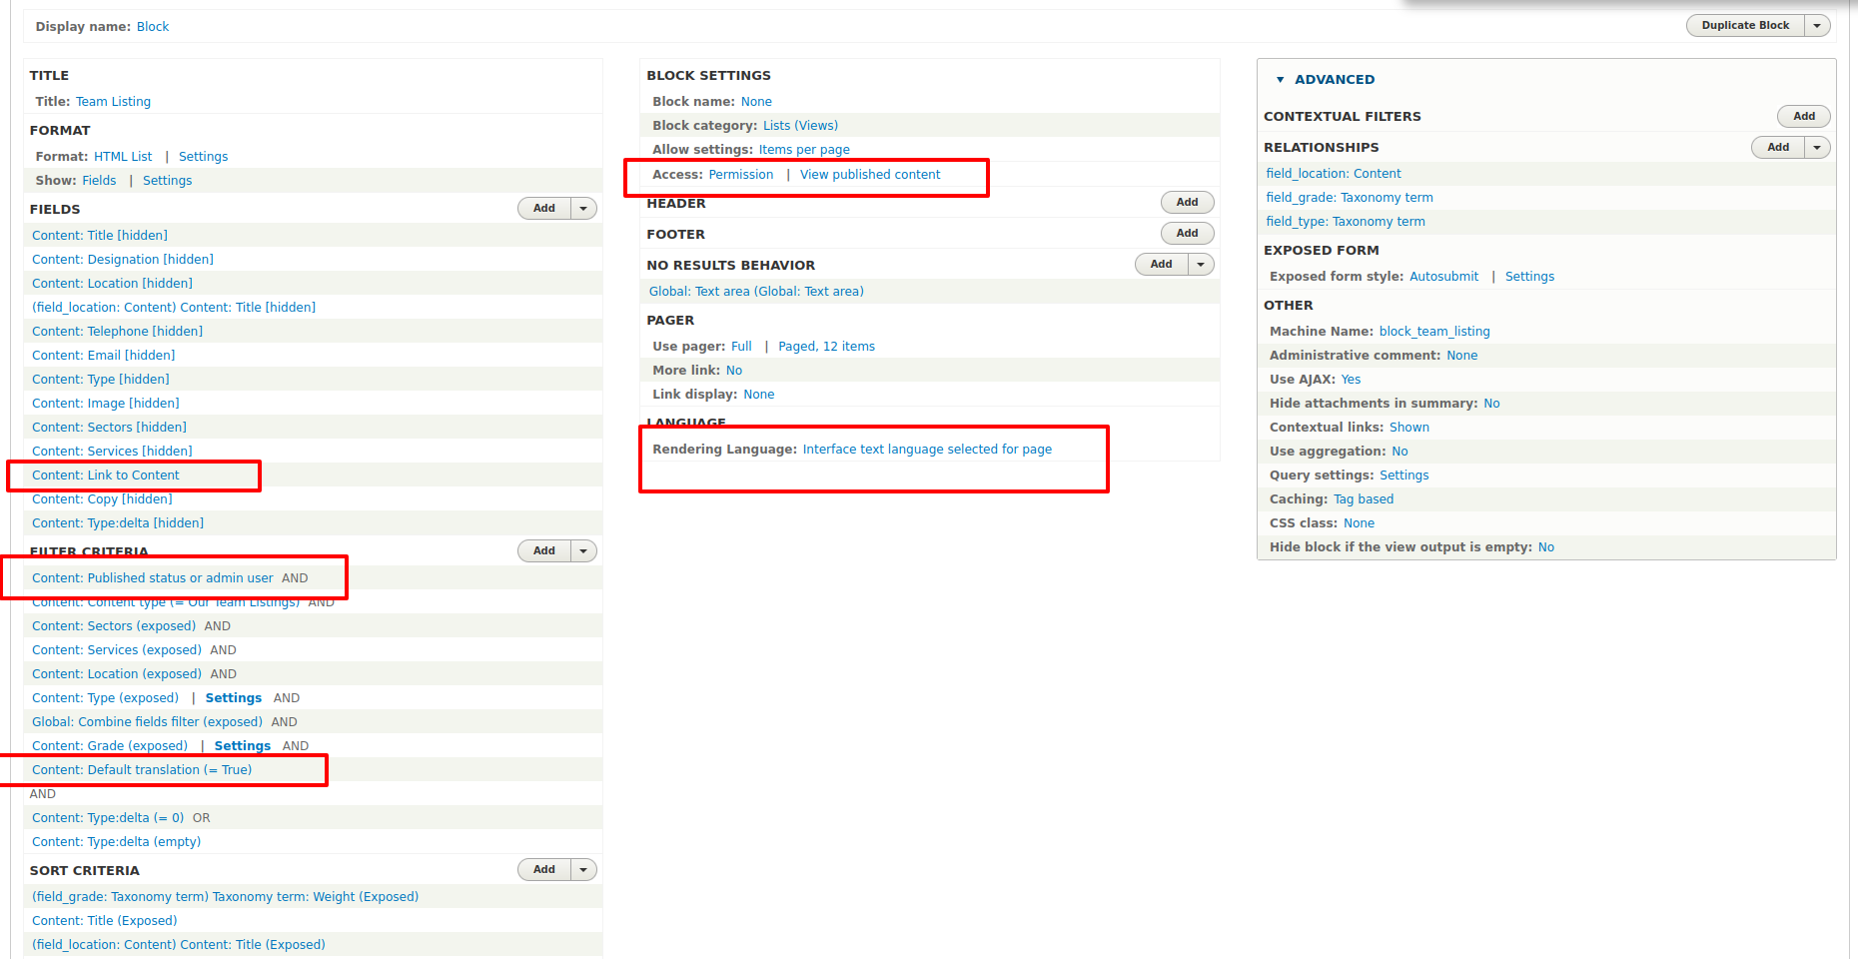
Task: Change the format from HTML List
Action: coord(123,156)
